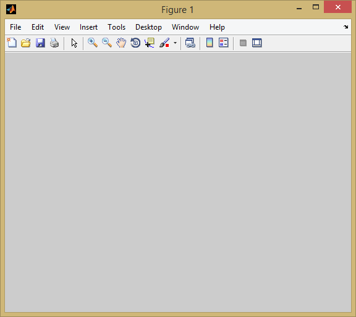This screenshot has width=356, height=317.
Task: Activate the Zoom Out magnifier tool
Action: [107, 43]
